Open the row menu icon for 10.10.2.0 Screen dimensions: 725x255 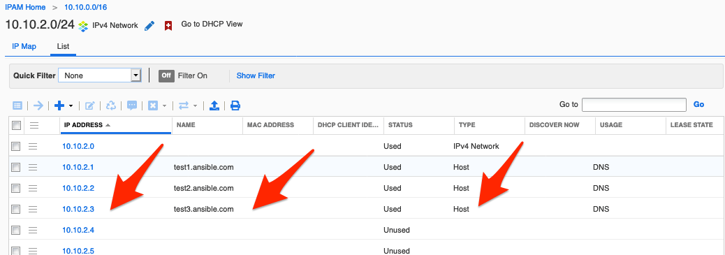[x=33, y=146]
